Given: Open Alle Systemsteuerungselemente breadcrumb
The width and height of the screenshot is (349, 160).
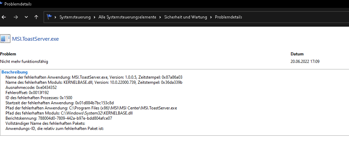Looking at the screenshot, I should point(127,17).
